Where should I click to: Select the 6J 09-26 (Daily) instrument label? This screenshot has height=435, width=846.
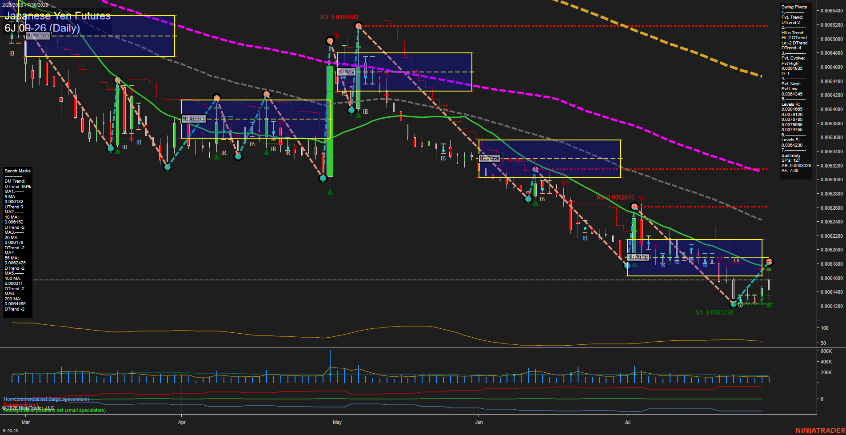(42, 28)
